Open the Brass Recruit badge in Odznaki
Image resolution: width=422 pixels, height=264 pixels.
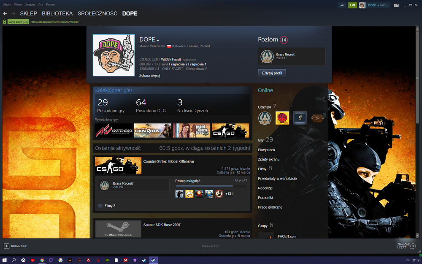pos(265,118)
